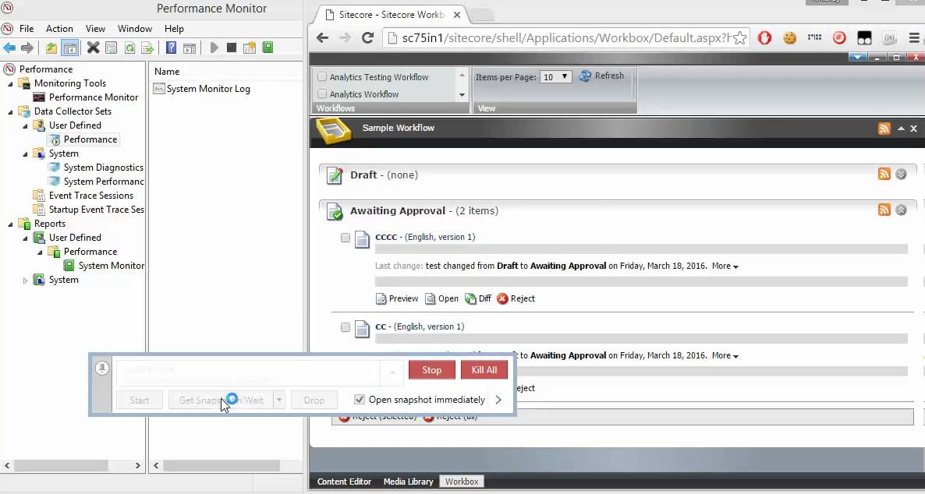The height and width of the screenshot is (494, 925).
Task: Click the Chrome address bar URL
Action: [566, 37]
